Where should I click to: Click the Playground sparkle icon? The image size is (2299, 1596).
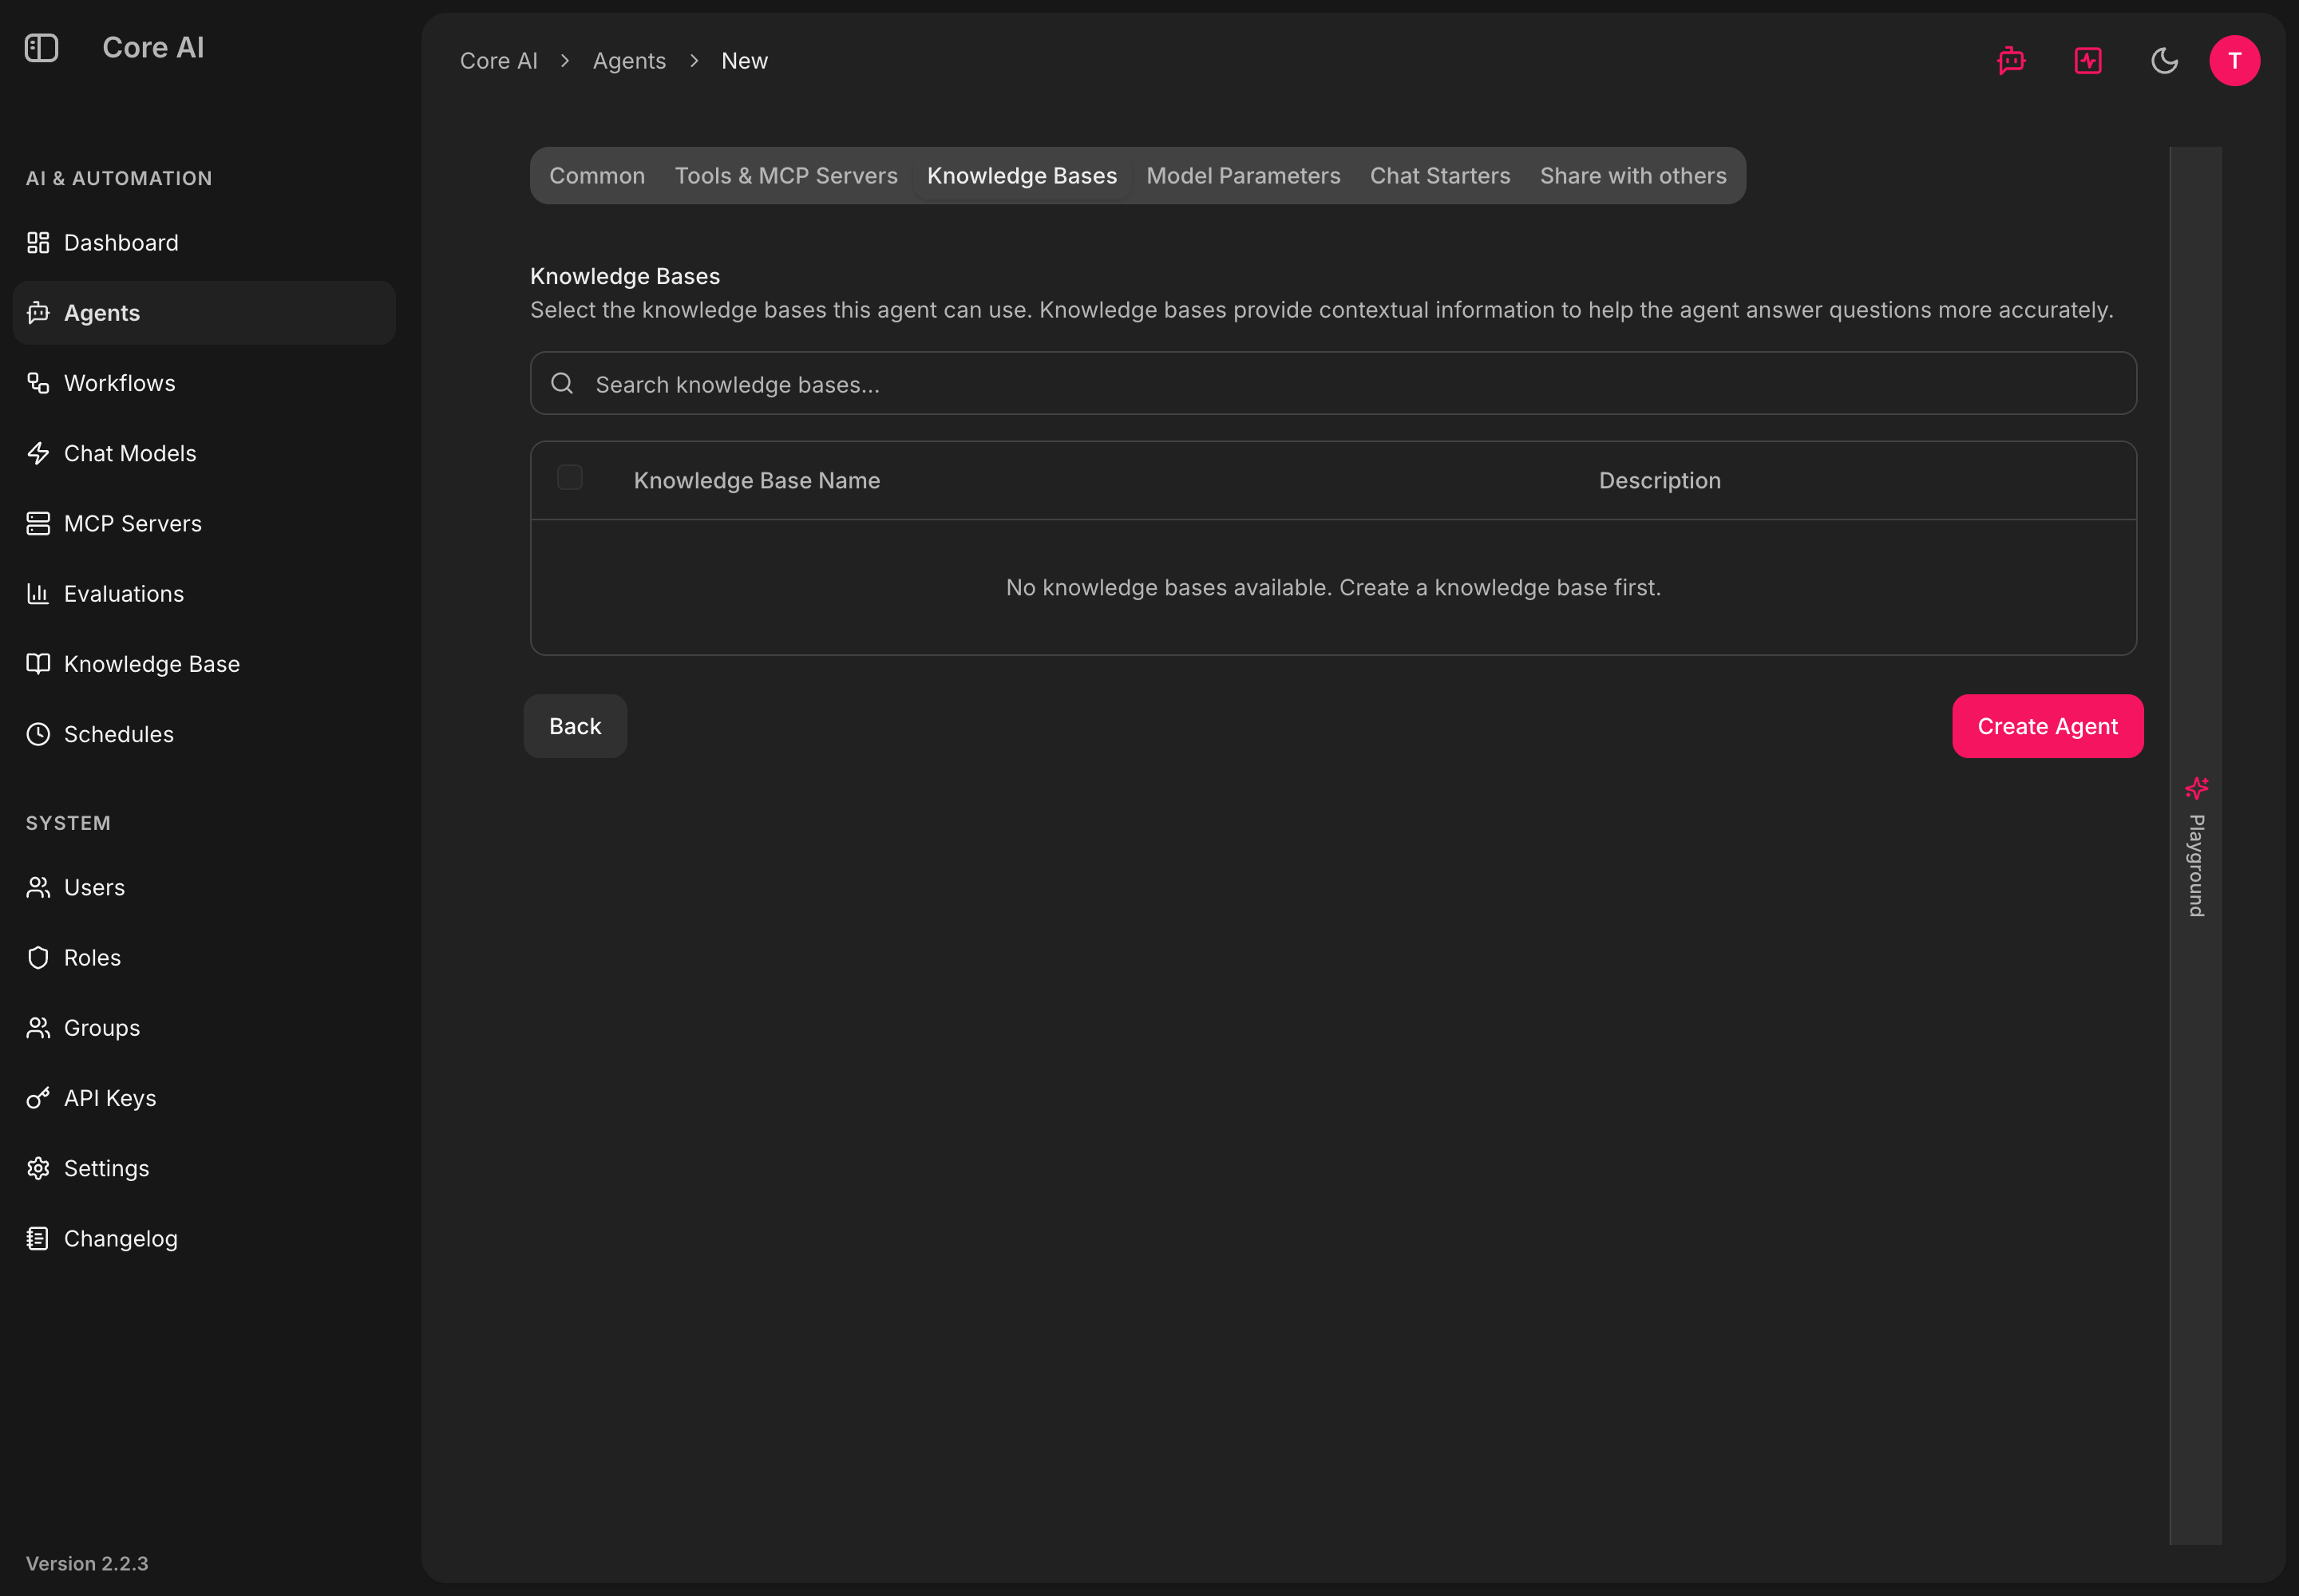coord(2196,788)
